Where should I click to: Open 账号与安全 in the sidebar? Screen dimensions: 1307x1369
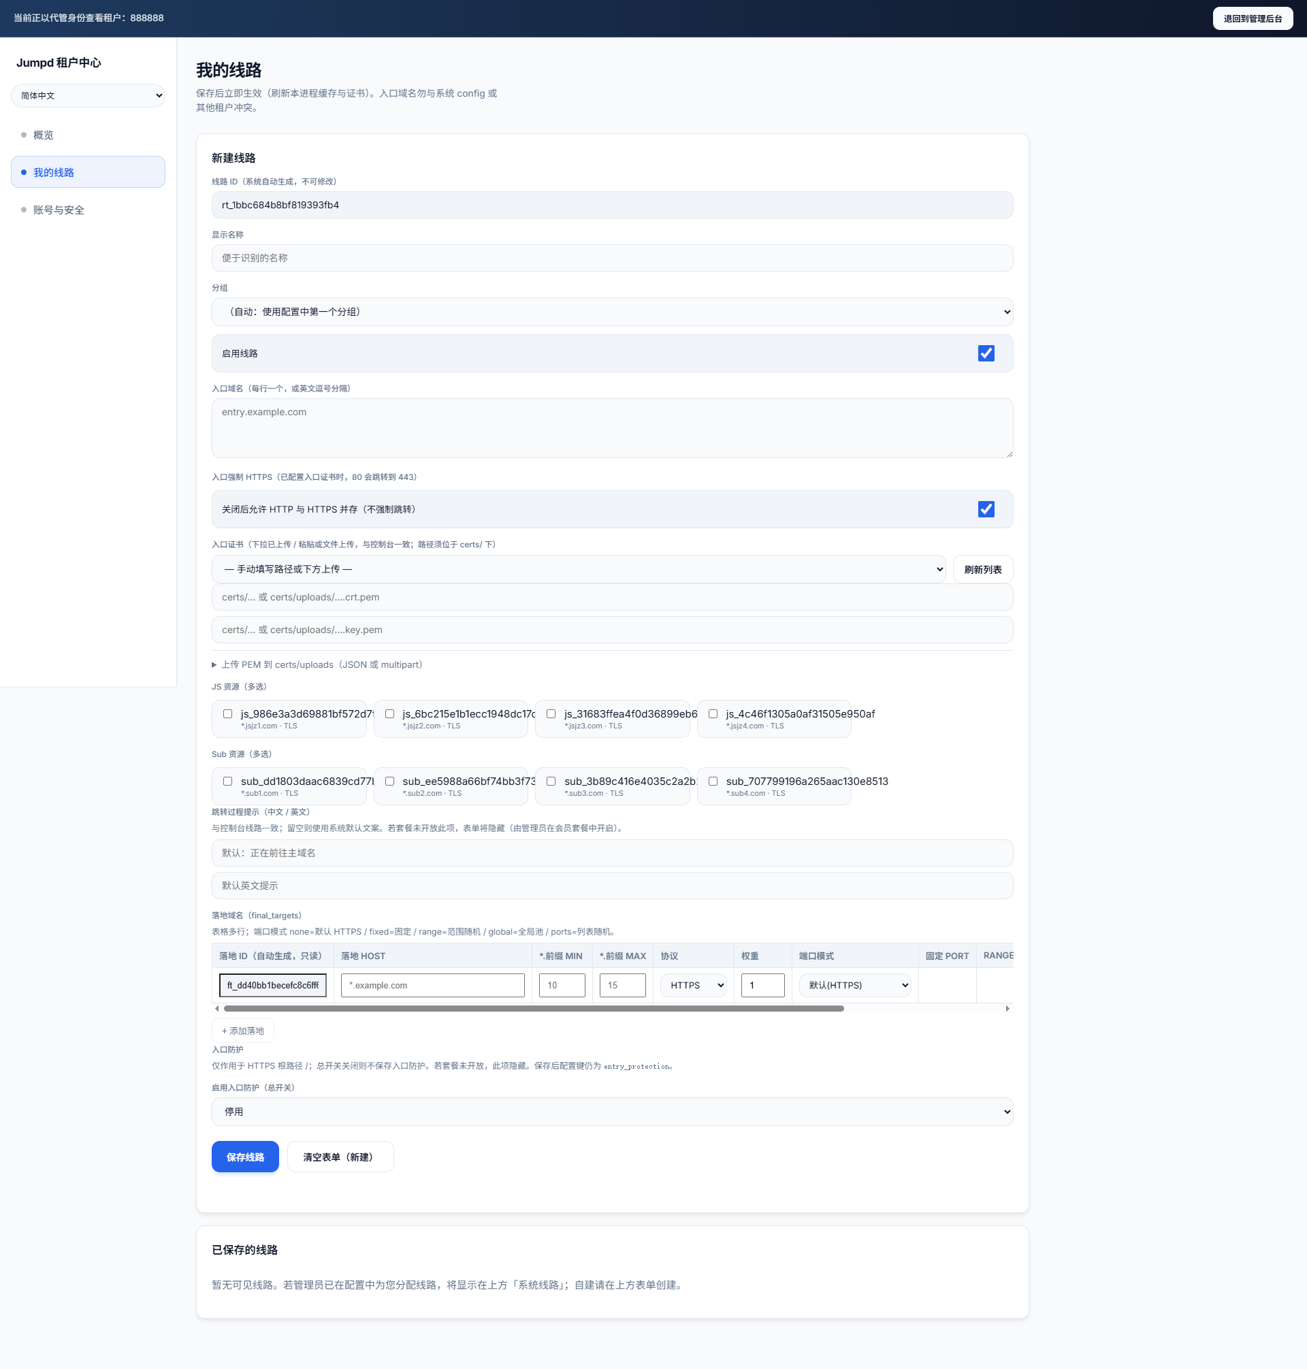[59, 210]
